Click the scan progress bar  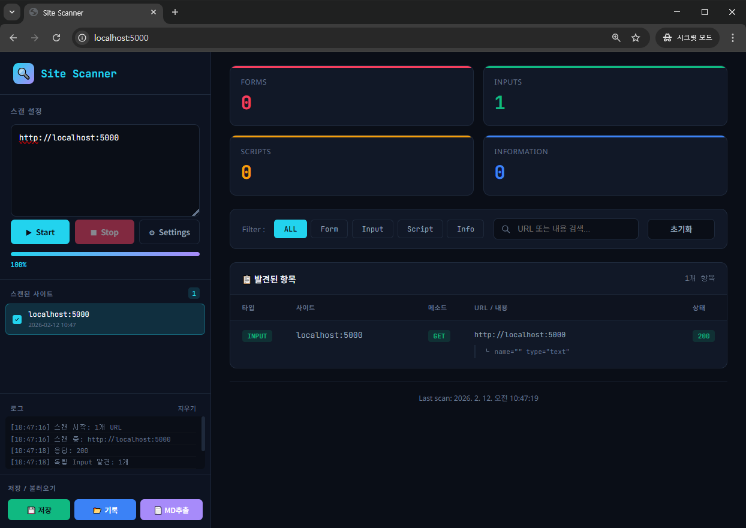tap(105, 254)
